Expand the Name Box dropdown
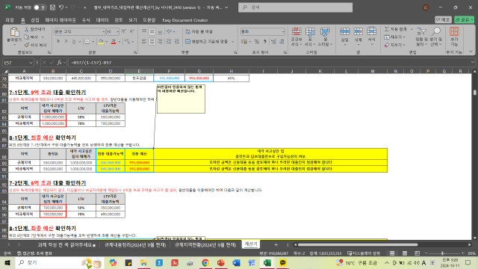The image size is (478, 269). pyautogui.click(x=31, y=63)
